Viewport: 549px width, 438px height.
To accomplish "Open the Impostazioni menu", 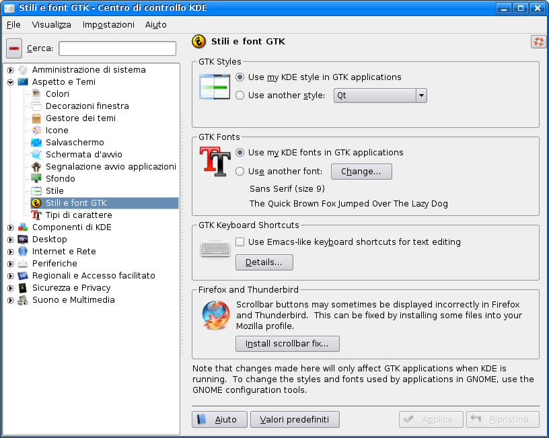I will tap(108, 24).
